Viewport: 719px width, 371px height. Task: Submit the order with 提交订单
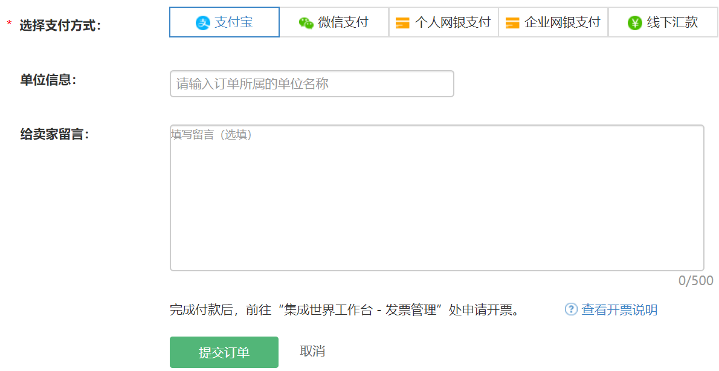point(224,352)
